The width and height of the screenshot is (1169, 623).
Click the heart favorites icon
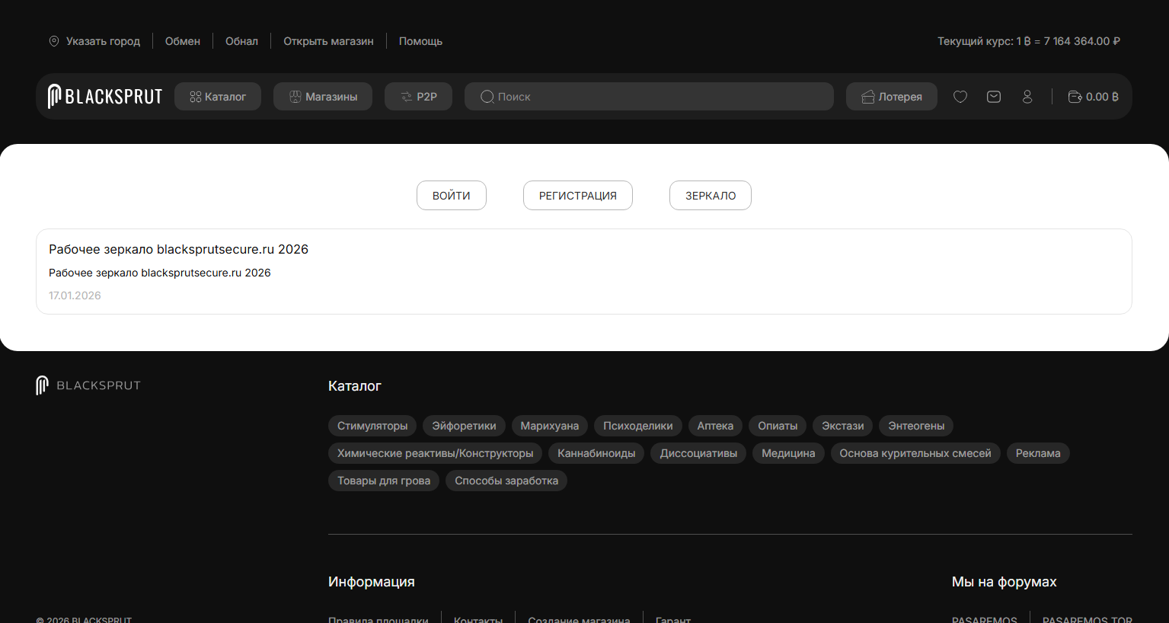960,97
